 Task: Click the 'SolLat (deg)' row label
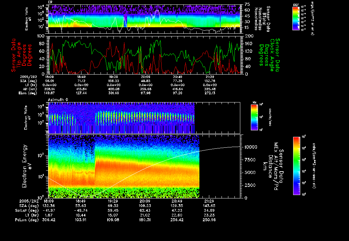click(27, 211)
